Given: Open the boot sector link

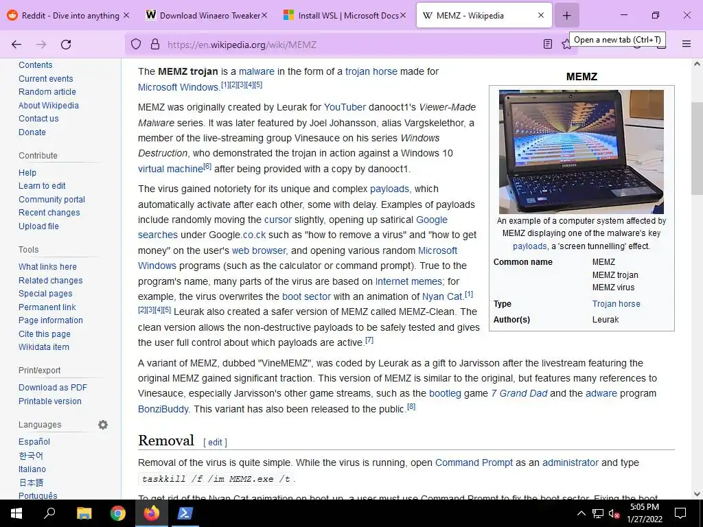Looking at the screenshot, I should (x=306, y=296).
